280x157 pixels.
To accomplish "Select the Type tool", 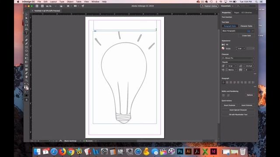I will [26, 33].
